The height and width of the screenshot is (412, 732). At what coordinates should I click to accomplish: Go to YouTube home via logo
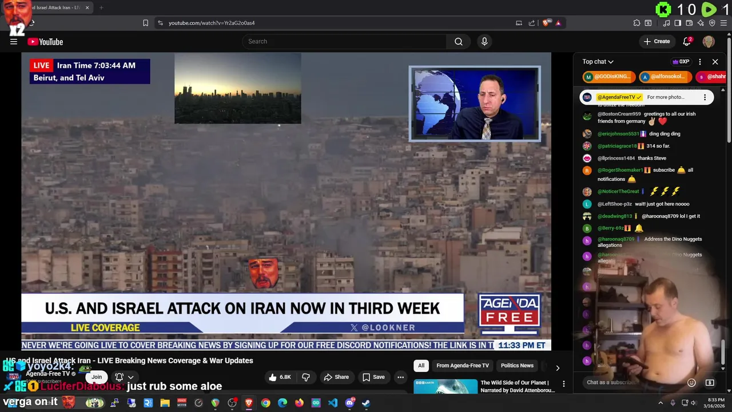[x=45, y=42]
